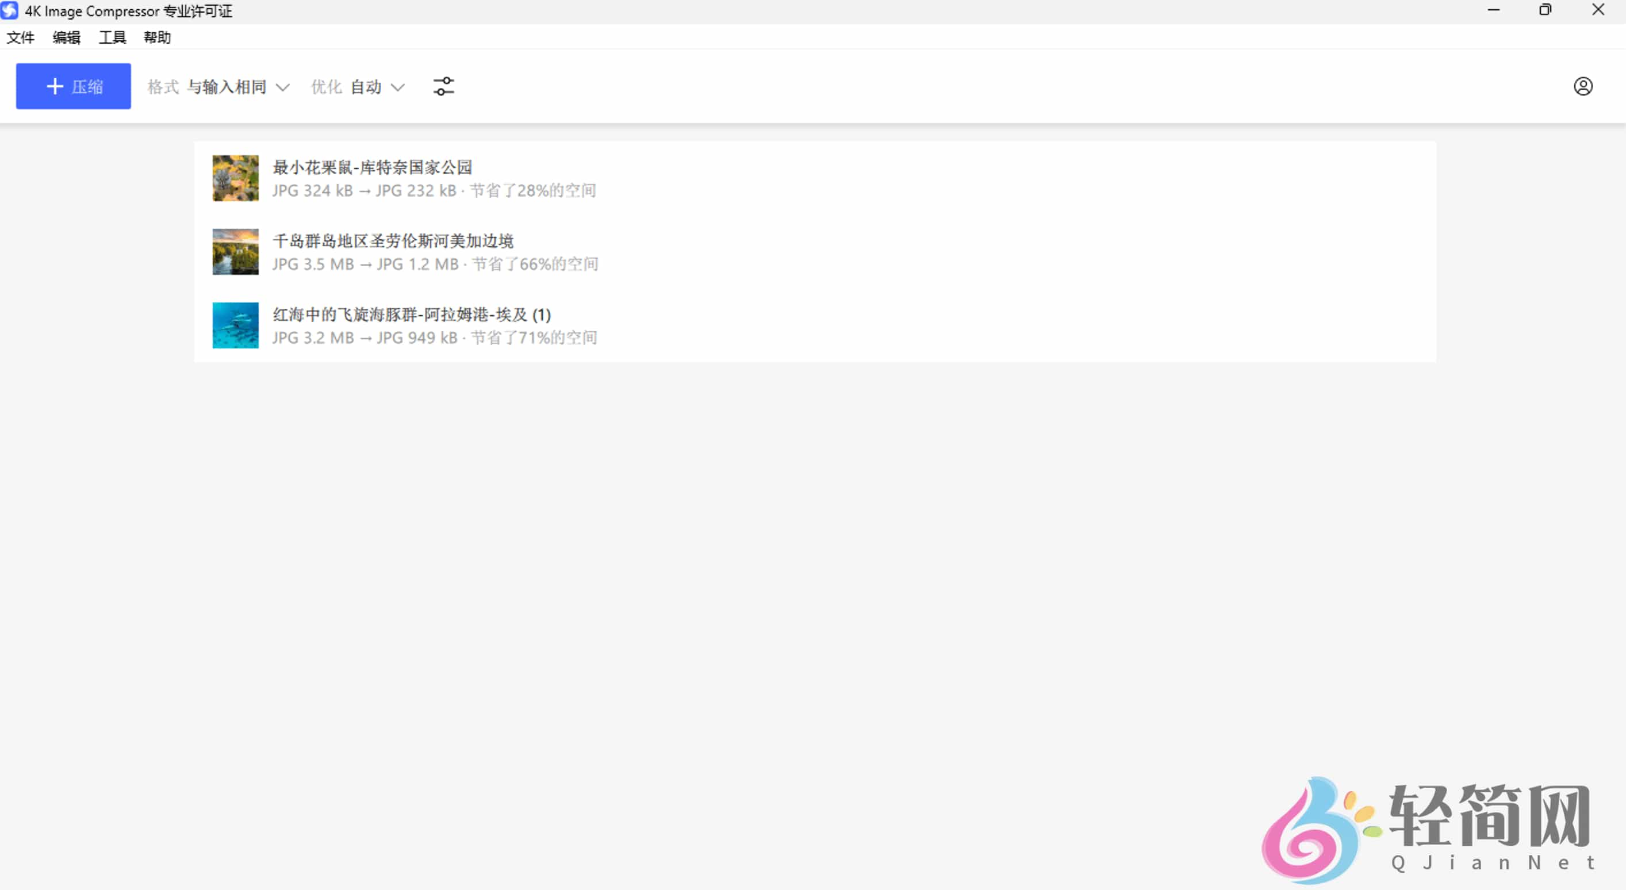Open compression settings with the sliders icon
This screenshot has height=890, width=1626.
pyautogui.click(x=444, y=86)
